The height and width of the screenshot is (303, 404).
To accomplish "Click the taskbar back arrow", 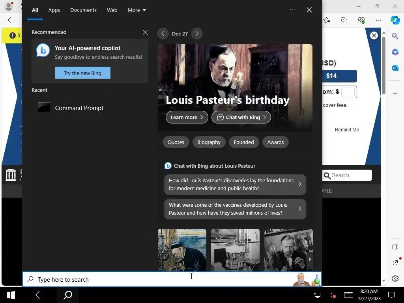I will [x=39, y=295].
